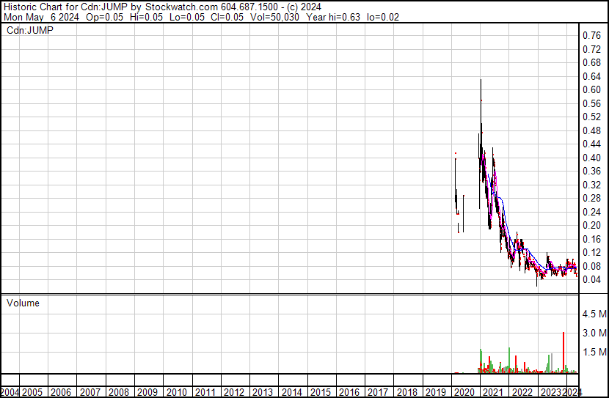This screenshot has width=609, height=398.
Task: Click the 0.72 price axis label
Action: 592,49
